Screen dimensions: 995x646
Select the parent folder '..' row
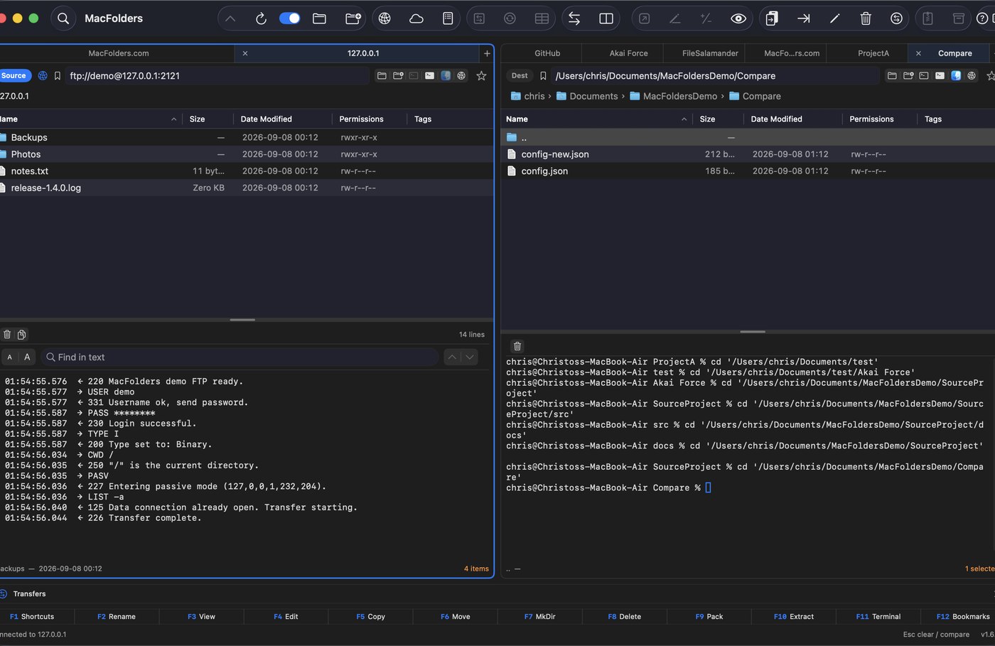click(x=748, y=137)
